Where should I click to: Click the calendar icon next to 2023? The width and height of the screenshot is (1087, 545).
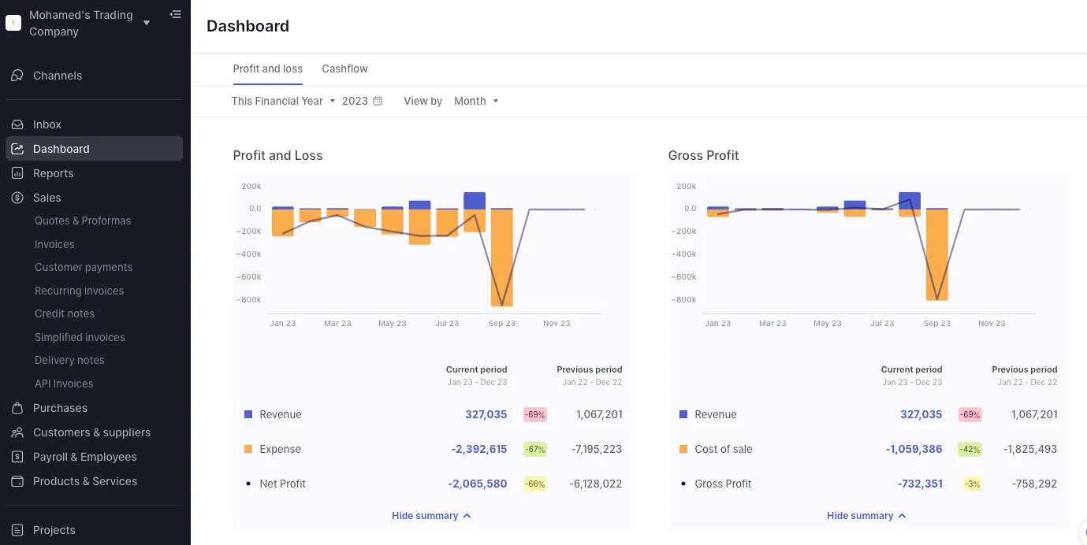[x=378, y=101]
